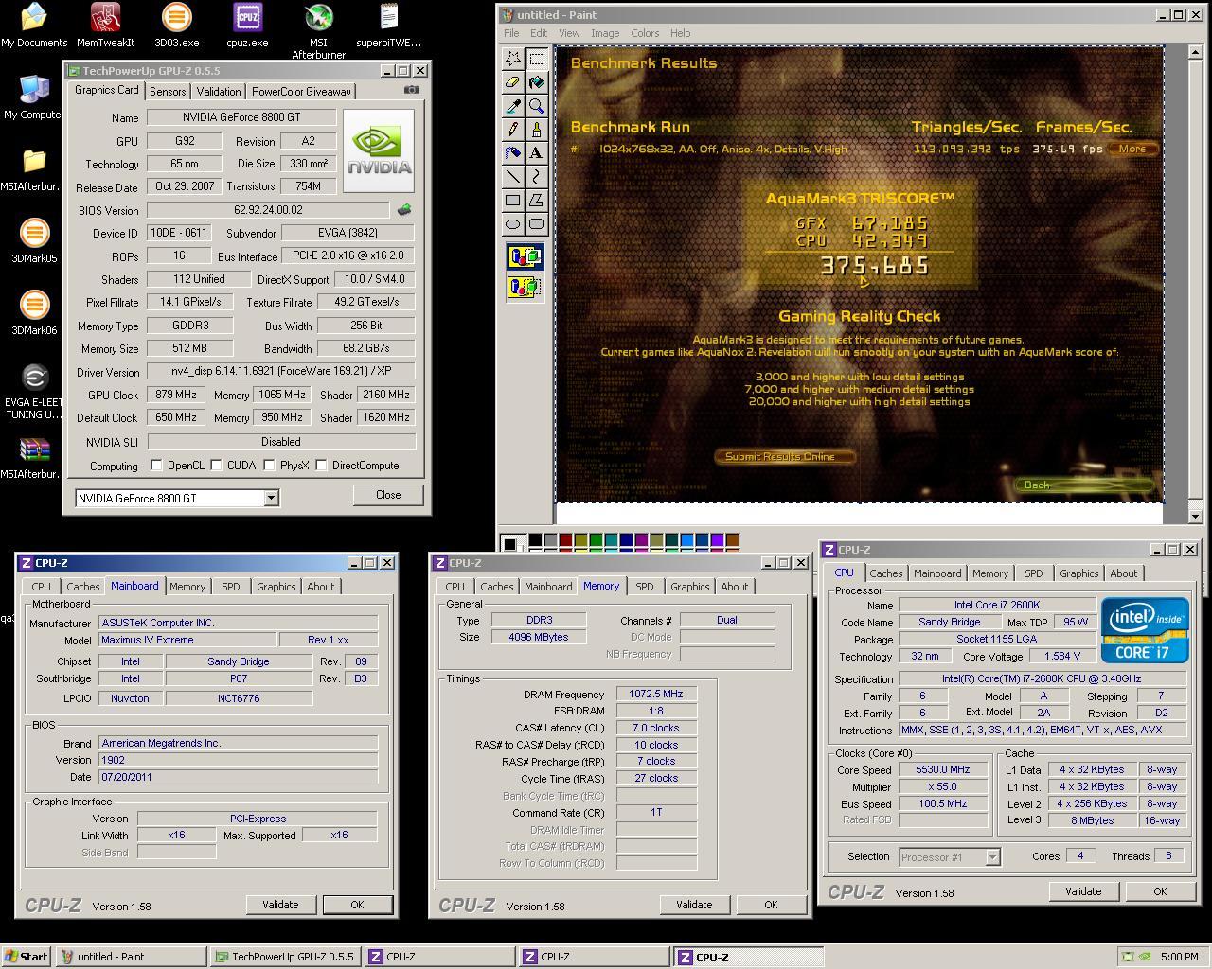Click OK in the Memory CPU-Z window
This screenshot has height=969, width=1212.
pos(771,905)
